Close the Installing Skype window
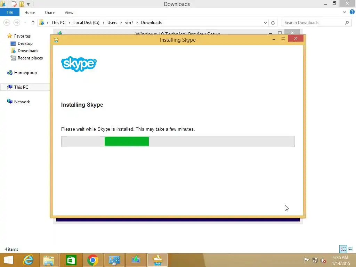 [x=296, y=38]
